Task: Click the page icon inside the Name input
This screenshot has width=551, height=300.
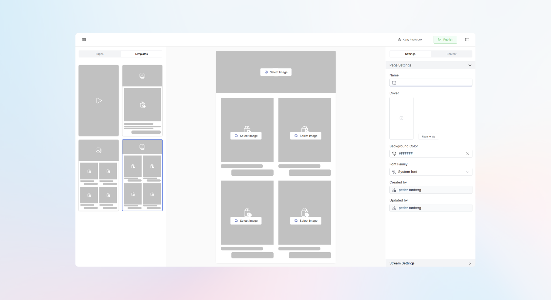Action: pyautogui.click(x=394, y=83)
